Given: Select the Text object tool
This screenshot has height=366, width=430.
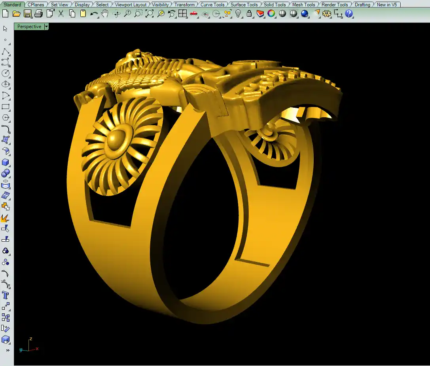Looking at the screenshot, I should coord(6,295).
